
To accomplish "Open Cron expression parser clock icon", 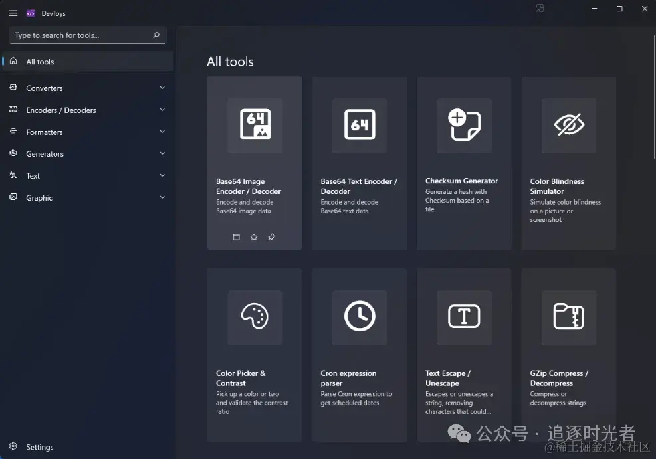I will pos(360,317).
